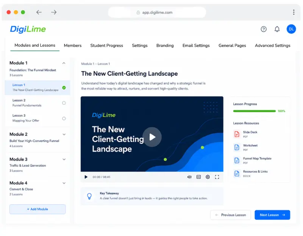Click the DigiLime logo inside the video

pos(104,115)
